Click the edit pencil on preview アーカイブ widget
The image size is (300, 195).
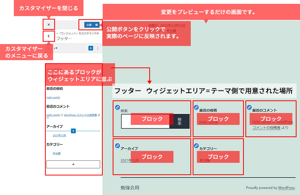coord(117,146)
